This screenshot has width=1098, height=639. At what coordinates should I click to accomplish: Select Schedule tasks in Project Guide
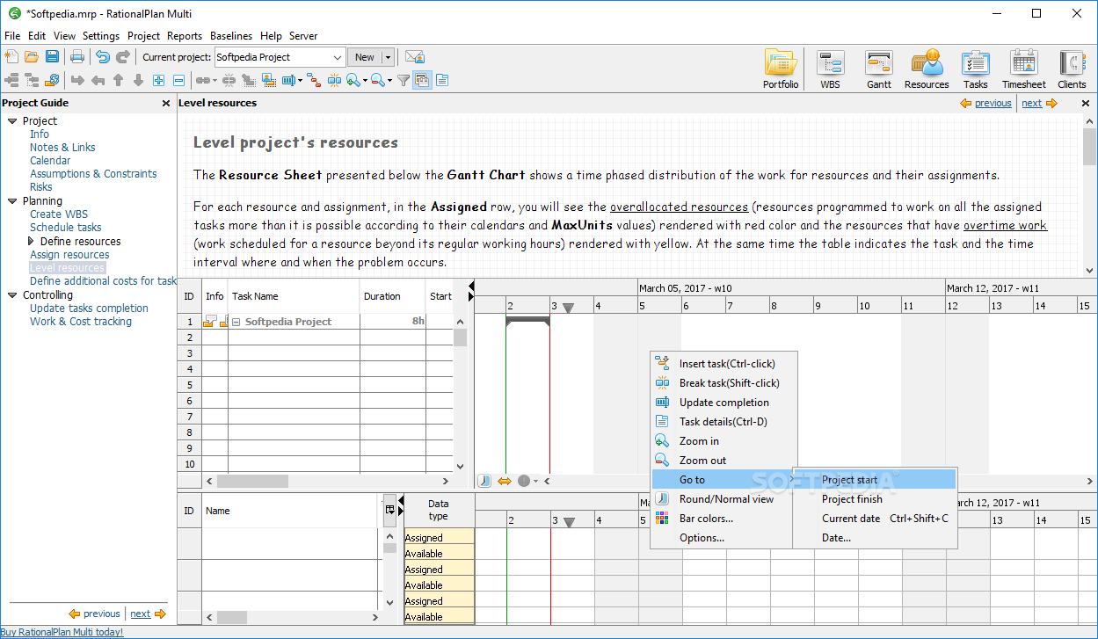66,228
